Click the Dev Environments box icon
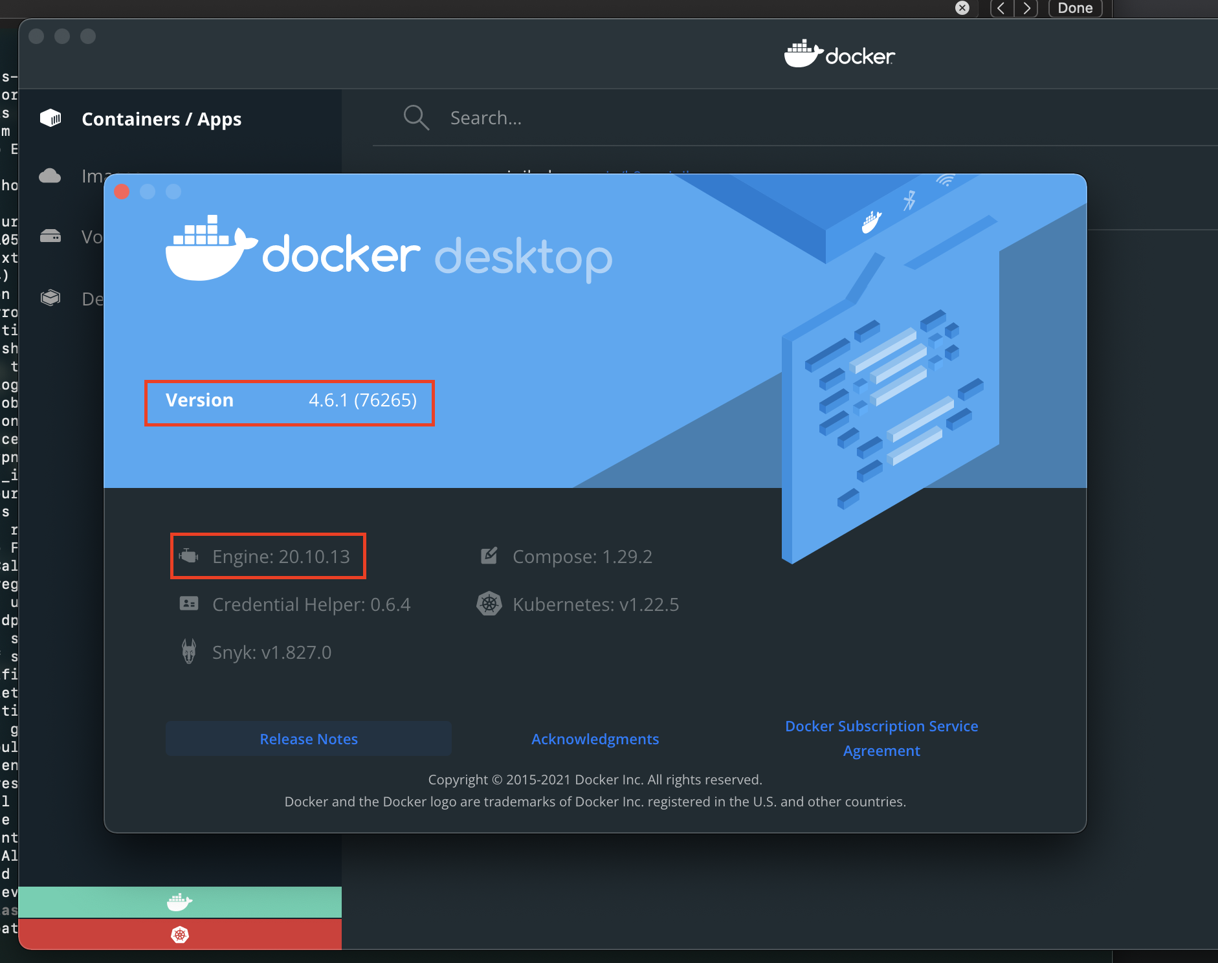 (50, 298)
